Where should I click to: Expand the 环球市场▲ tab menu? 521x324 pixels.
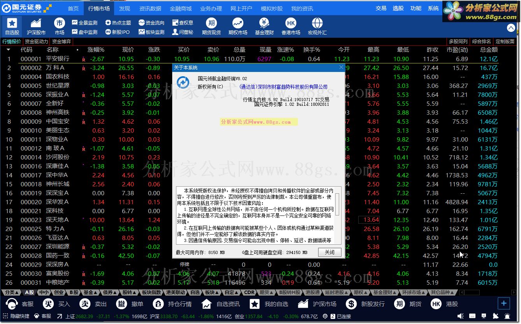tap(414, 292)
